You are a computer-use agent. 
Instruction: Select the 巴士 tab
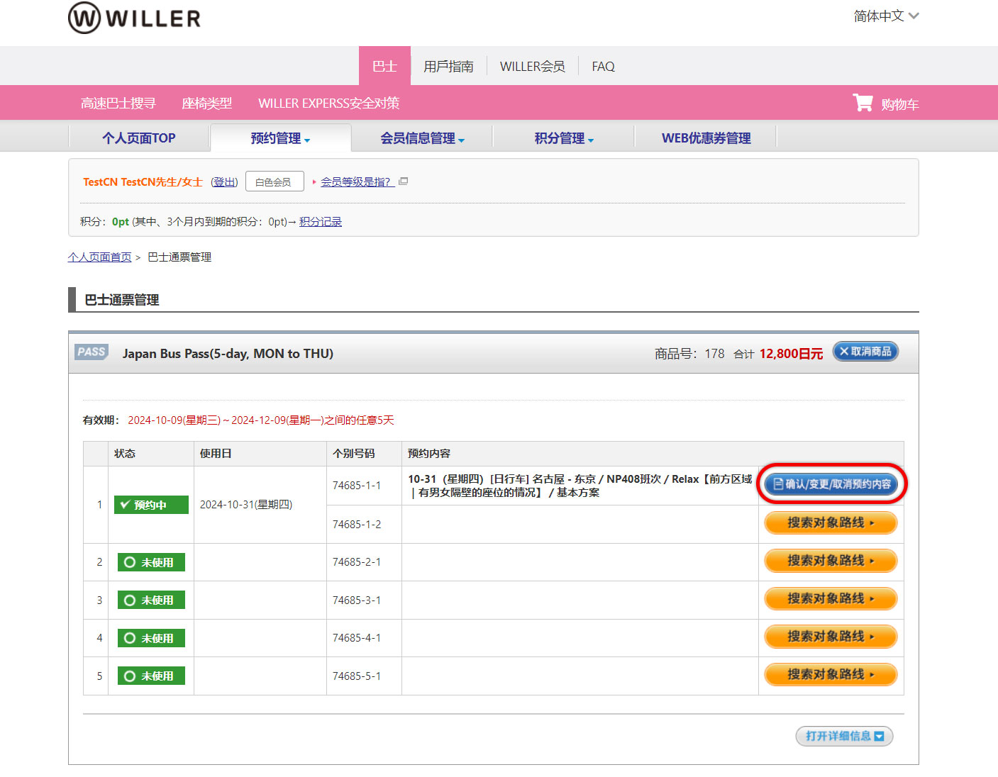tap(384, 66)
